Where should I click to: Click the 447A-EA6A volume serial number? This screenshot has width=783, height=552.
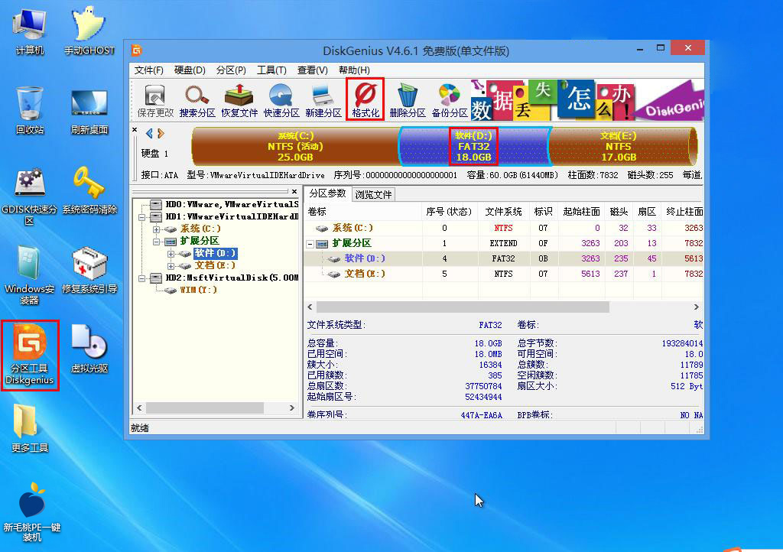(482, 415)
